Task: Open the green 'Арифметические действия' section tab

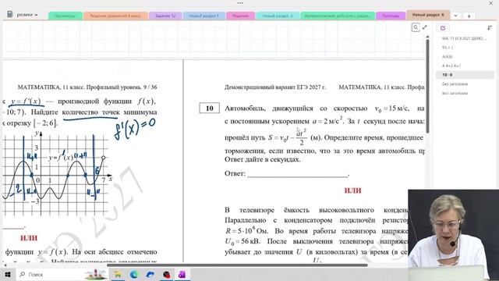Action: pyautogui.click(x=338, y=16)
